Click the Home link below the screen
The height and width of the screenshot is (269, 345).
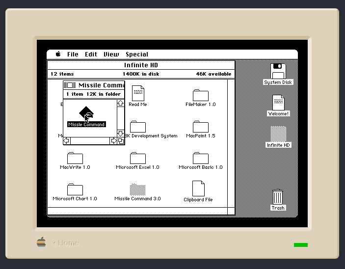point(66,243)
